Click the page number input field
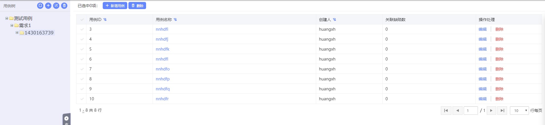The height and width of the screenshot is (125, 545). tap(471, 111)
